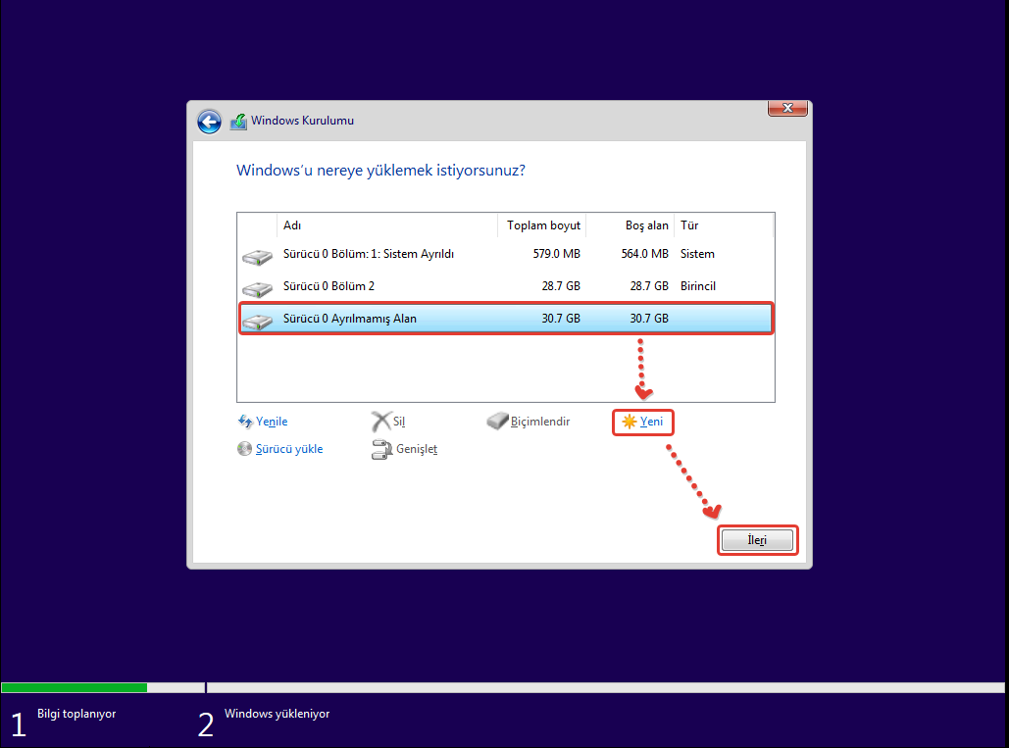
Task: Click drive icon of Sürücü 0 Bölüm 2
Action: tap(257, 289)
